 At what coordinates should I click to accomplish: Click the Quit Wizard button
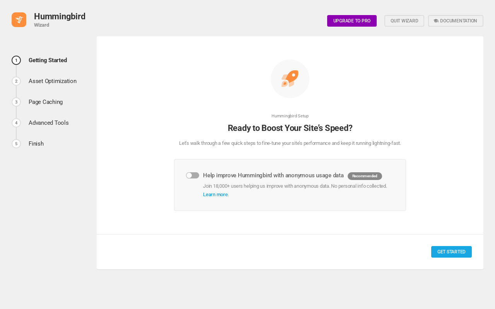[x=404, y=21]
